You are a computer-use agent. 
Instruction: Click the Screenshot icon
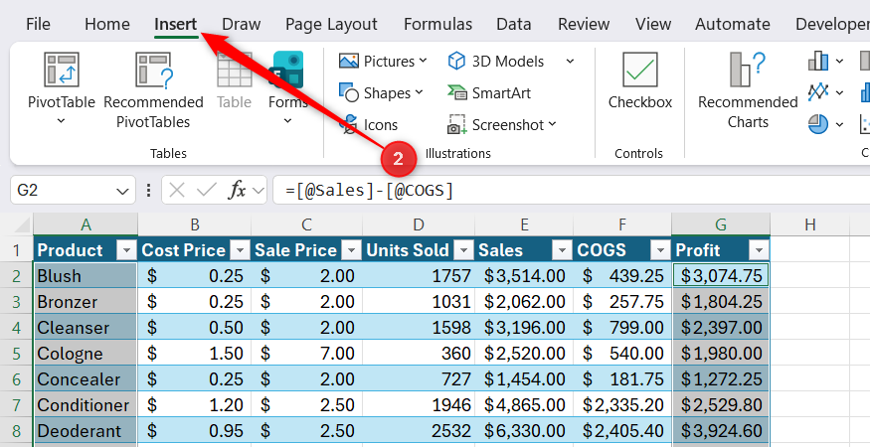pos(456,125)
